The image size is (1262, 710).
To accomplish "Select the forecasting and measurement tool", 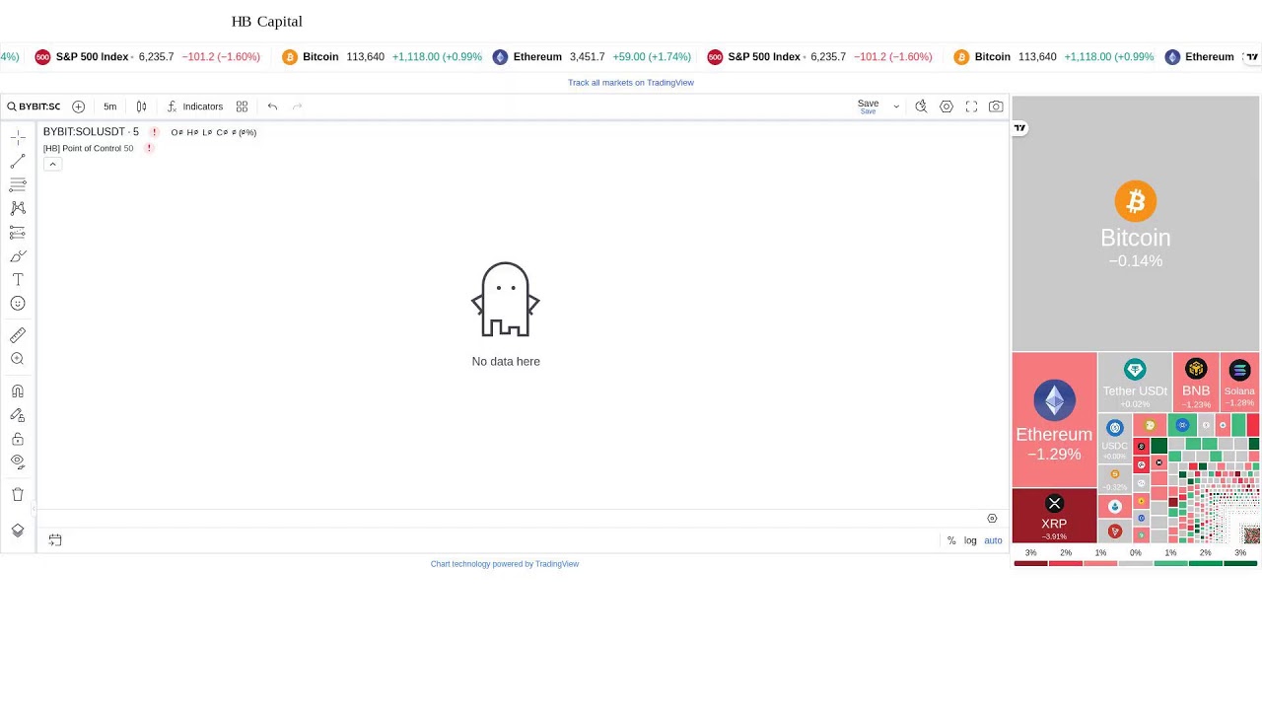I will 18,233.
